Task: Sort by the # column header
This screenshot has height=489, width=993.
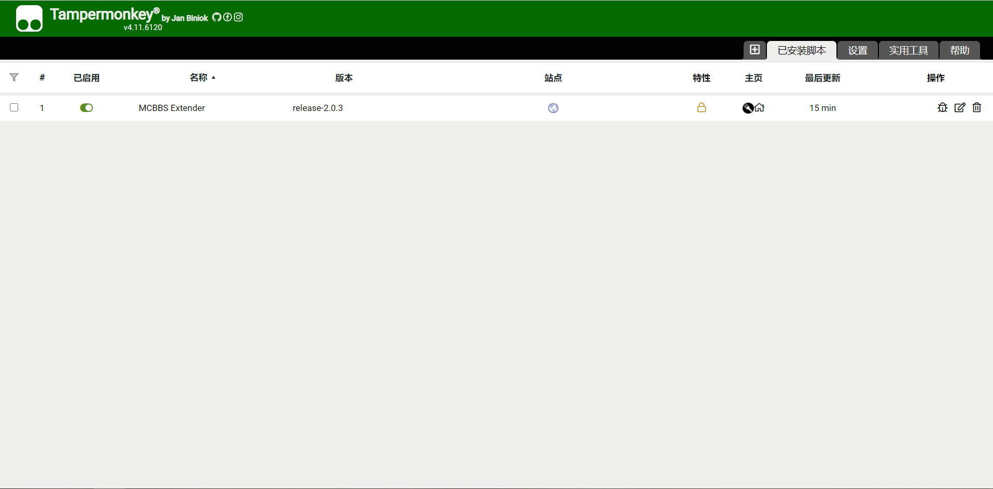Action: [42, 78]
